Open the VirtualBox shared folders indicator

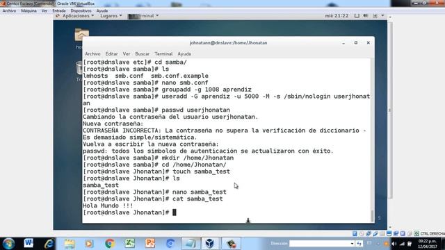click(382, 233)
